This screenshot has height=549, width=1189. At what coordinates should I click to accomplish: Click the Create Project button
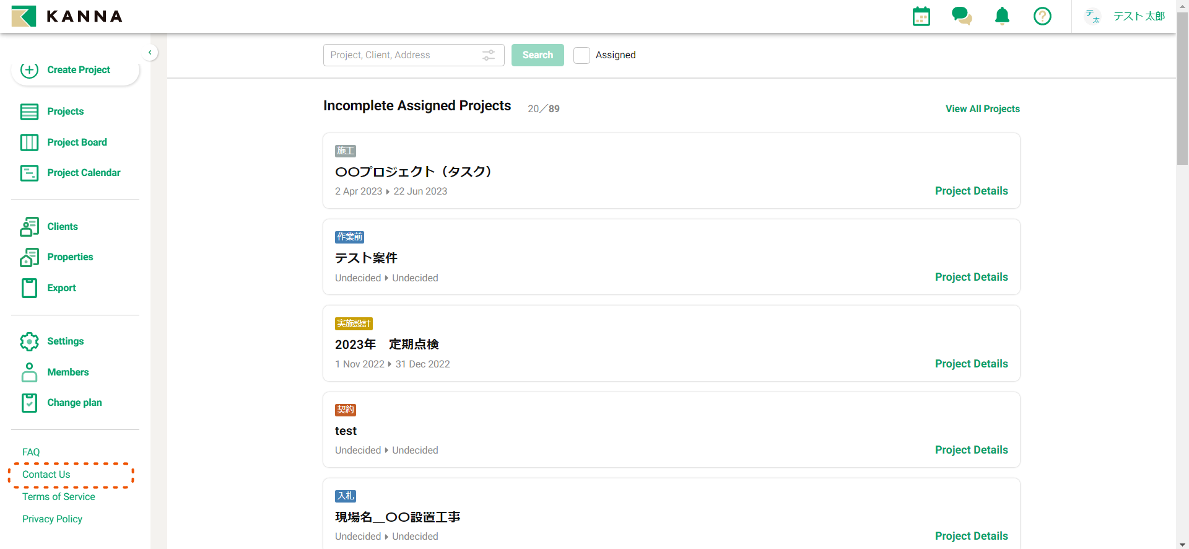(76, 70)
